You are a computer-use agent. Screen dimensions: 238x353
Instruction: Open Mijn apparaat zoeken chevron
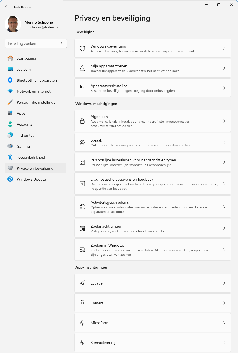[224, 68]
